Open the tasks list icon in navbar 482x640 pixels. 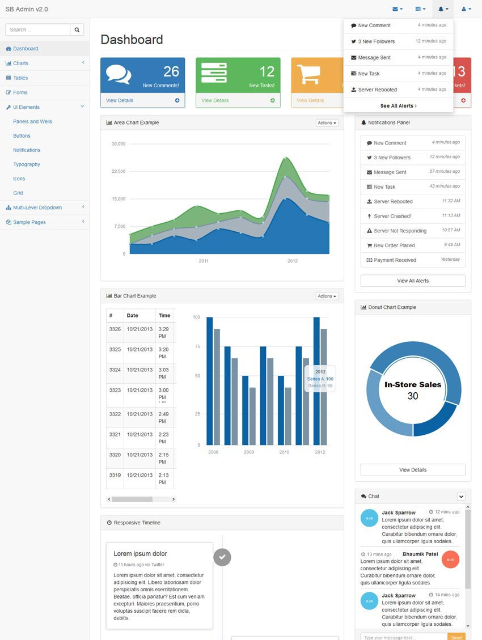[x=420, y=9]
